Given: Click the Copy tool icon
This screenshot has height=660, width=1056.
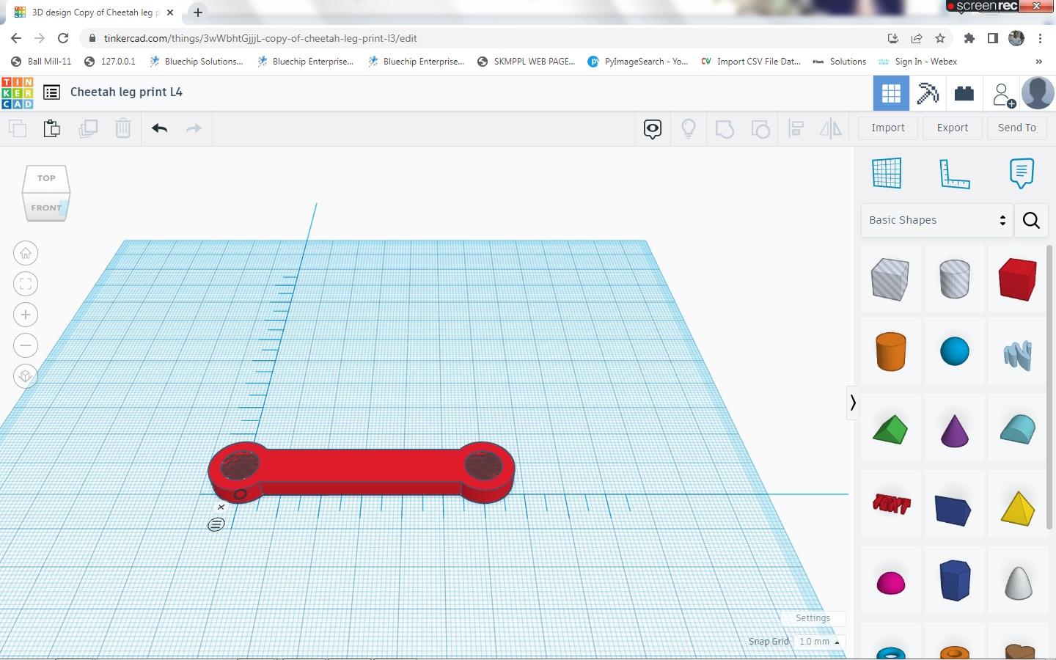Looking at the screenshot, I should [18, 129].
